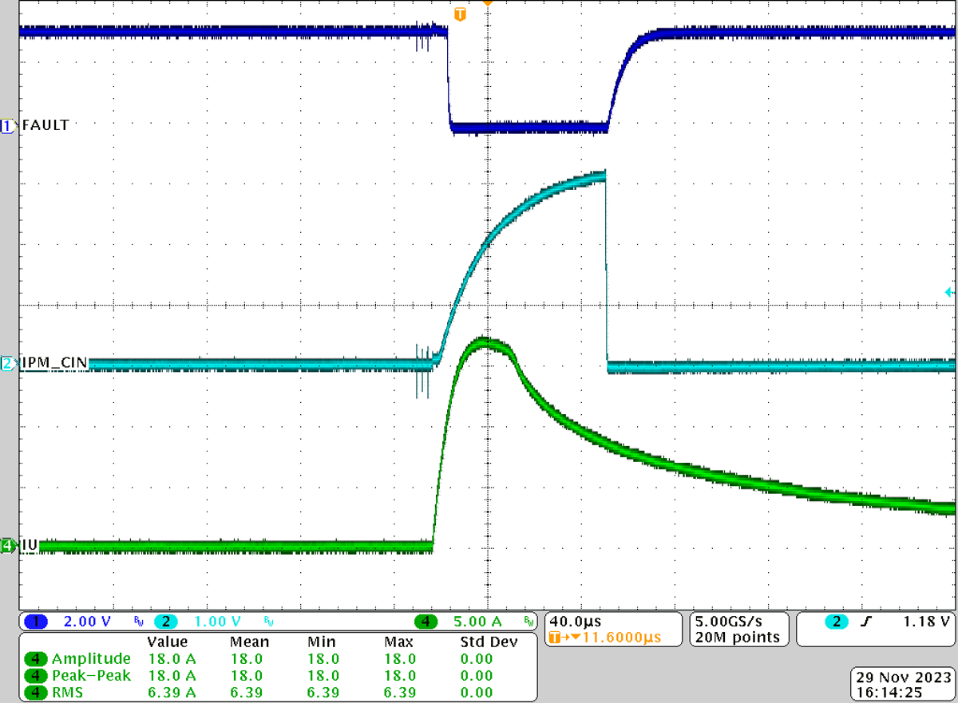This screenshot has height=703, width=958.
Task: Select the channel 4 IU ground marker
Action: tap(8, 546)
